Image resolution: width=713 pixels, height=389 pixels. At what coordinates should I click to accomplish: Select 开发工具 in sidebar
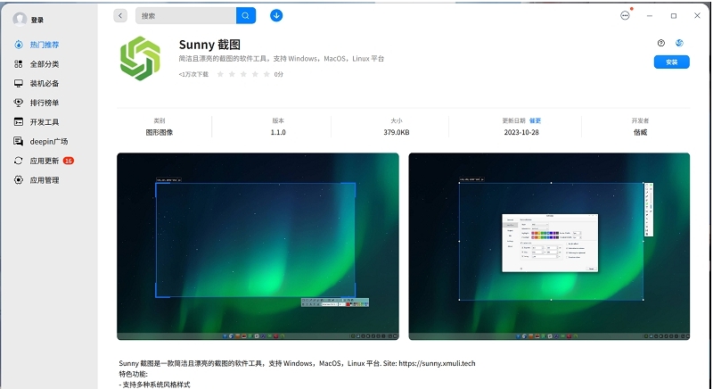click(x=44, y=122)
